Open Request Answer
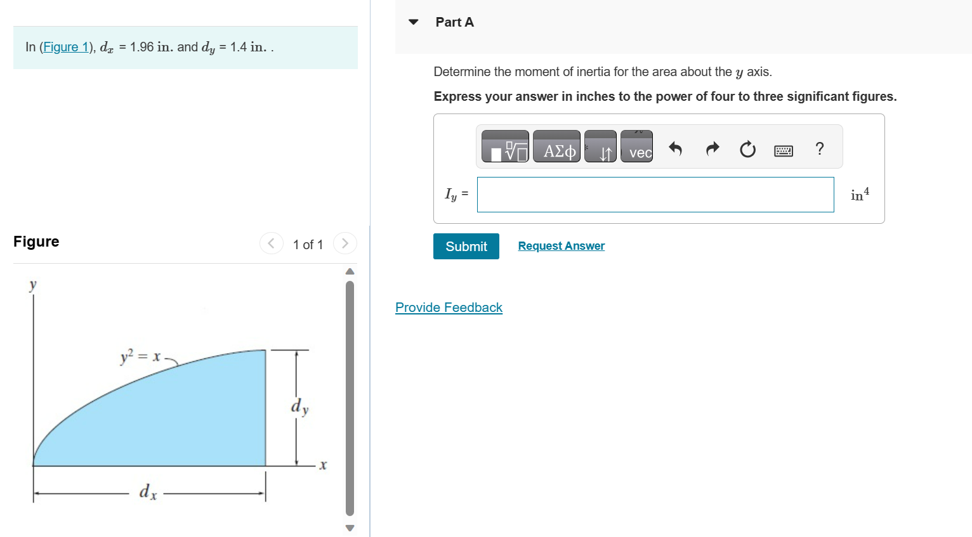Screen dimensions: 972x537 [561, 246]
